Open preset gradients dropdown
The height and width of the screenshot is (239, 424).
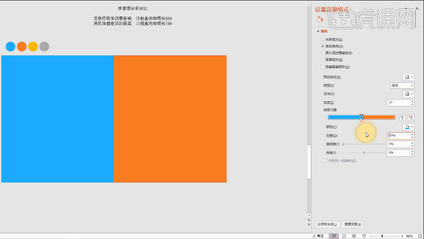tap(408, 77)
